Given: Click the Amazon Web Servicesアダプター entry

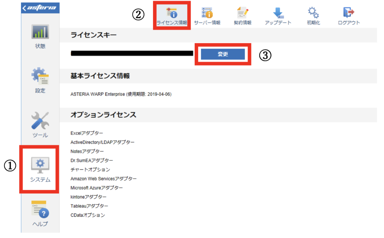Looking at the screenshot, I should pos(104,179).
